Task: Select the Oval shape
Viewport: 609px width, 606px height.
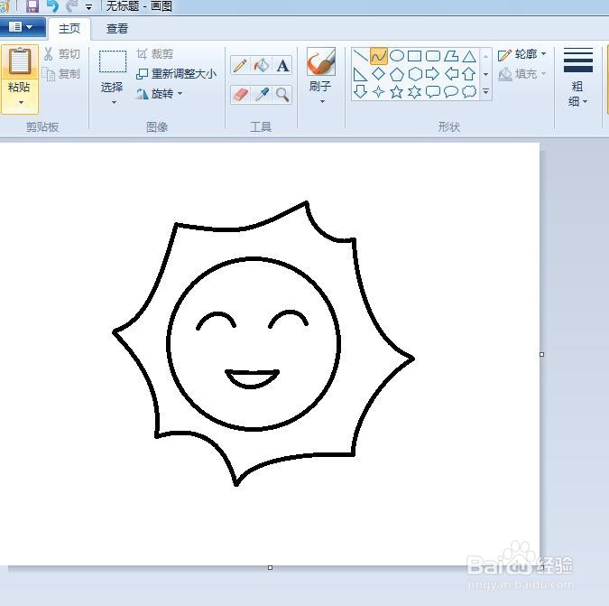Action: click(397, 56)
